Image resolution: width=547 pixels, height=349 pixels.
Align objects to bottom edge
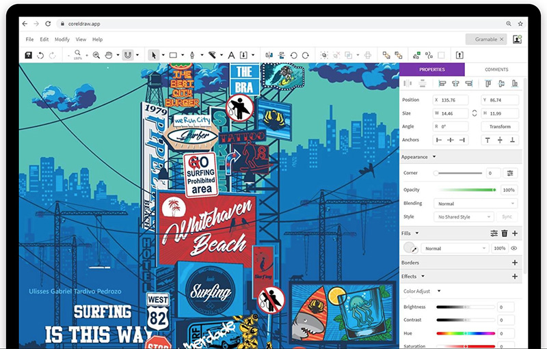coord(515,83)
